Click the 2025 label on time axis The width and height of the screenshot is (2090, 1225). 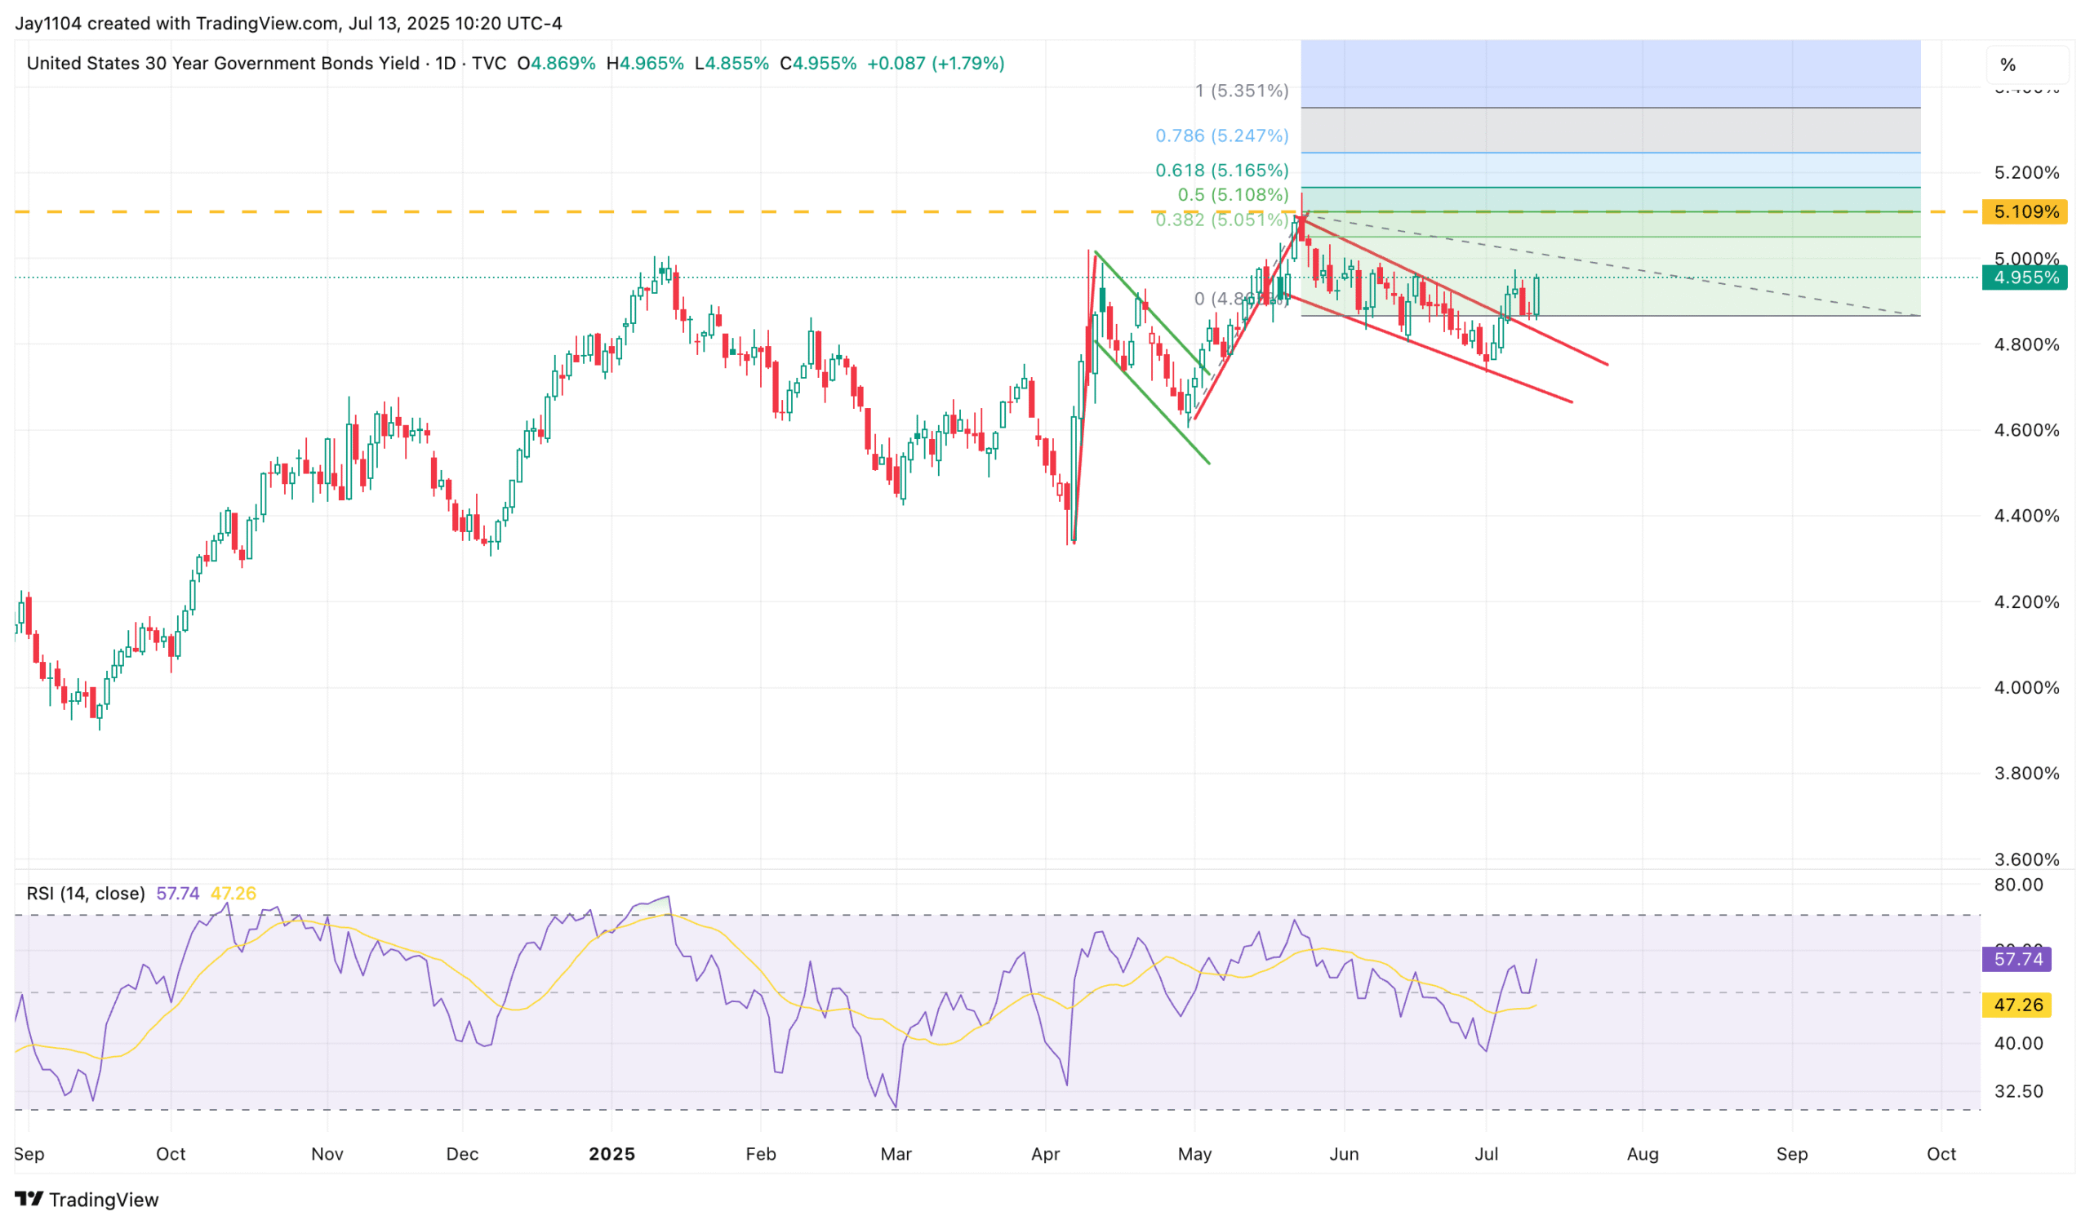click(611, 1155)
